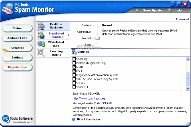The image size is (191, 127).
Task: Open the Whitelisted ISPs tab
Action: (53, 44)
